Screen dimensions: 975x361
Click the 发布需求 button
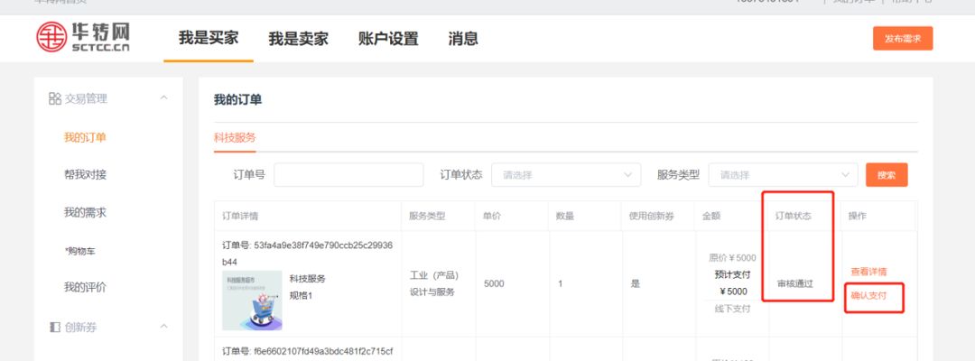click(903, 38)
